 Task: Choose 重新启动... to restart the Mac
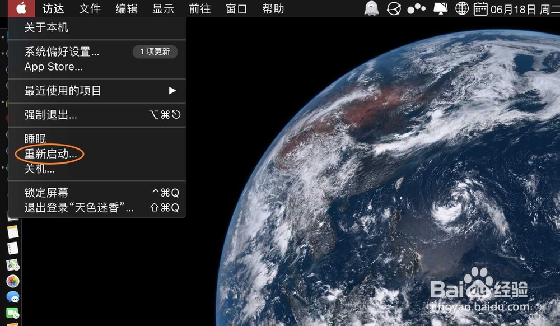(x=96, y=154)
